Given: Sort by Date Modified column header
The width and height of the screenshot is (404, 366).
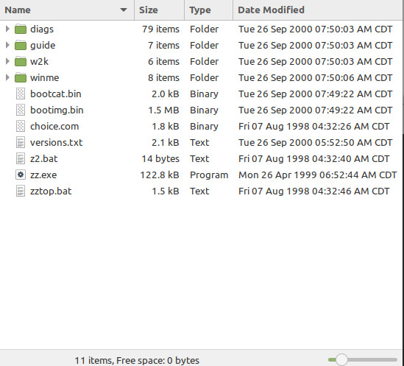Looking at the screenshot, I should pos(318,10).
